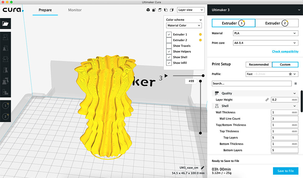Open the Material PLA dropdown

coord(265,33)
